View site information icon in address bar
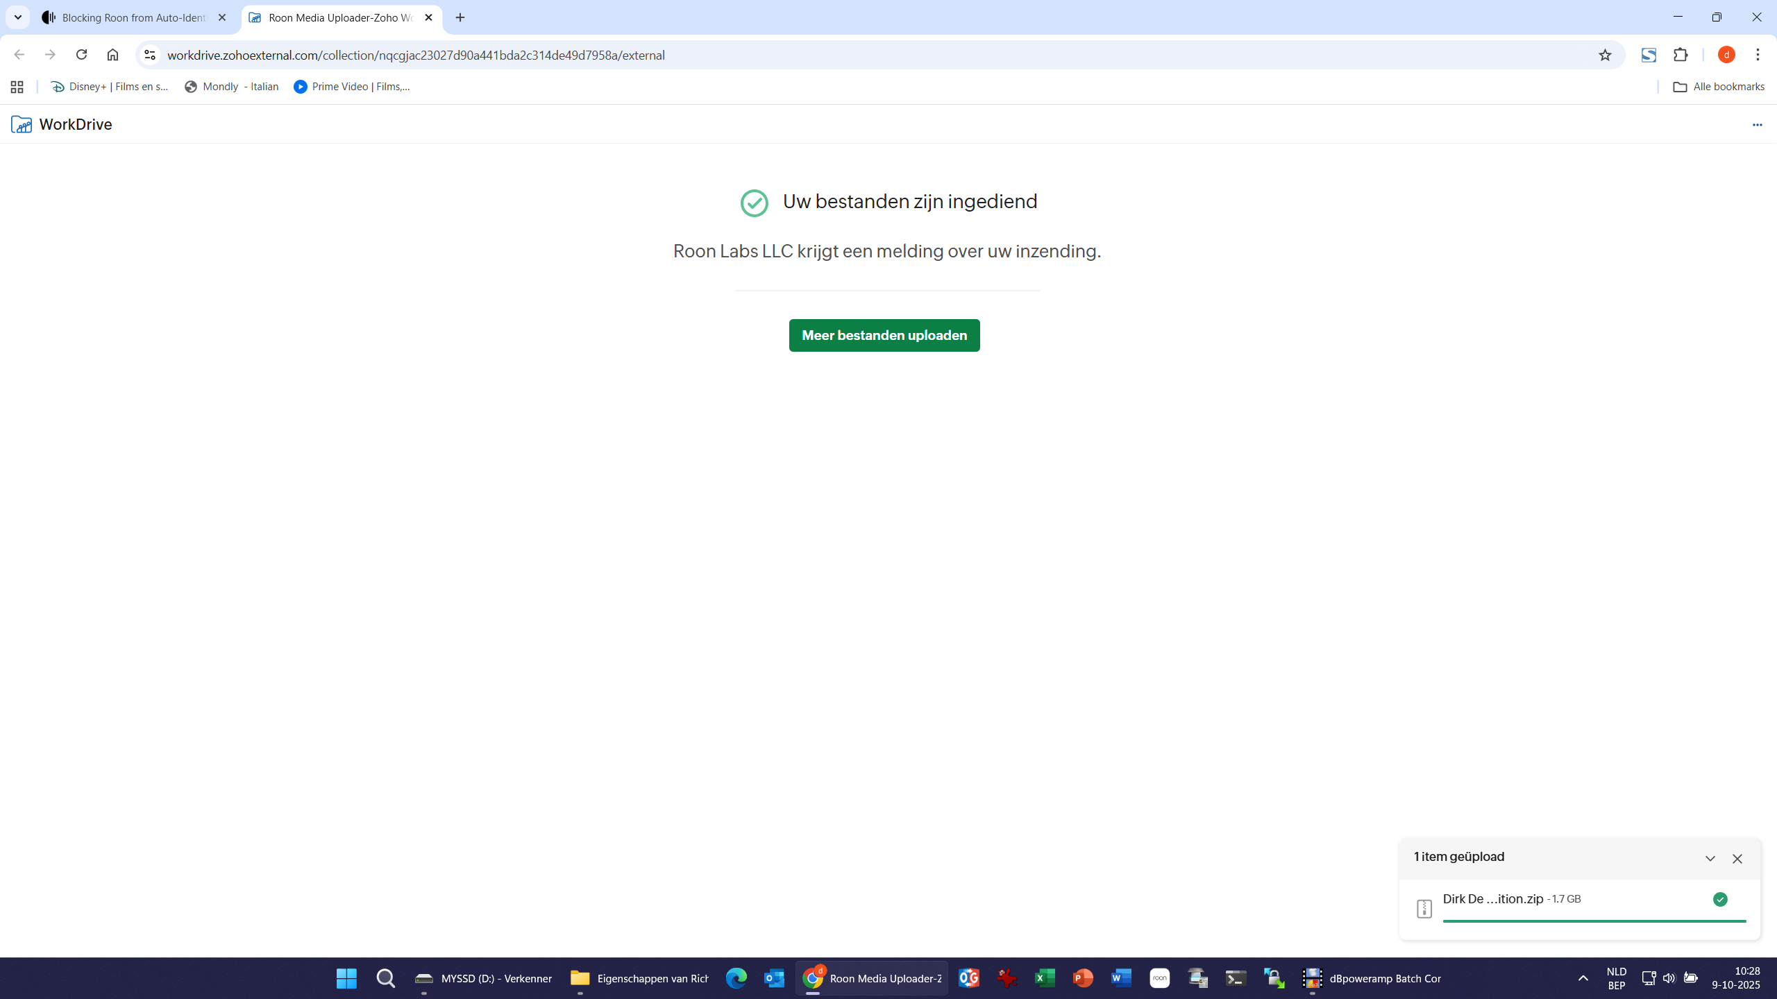The height and width of the screenshot is (999, 1777). pos(150,55)
